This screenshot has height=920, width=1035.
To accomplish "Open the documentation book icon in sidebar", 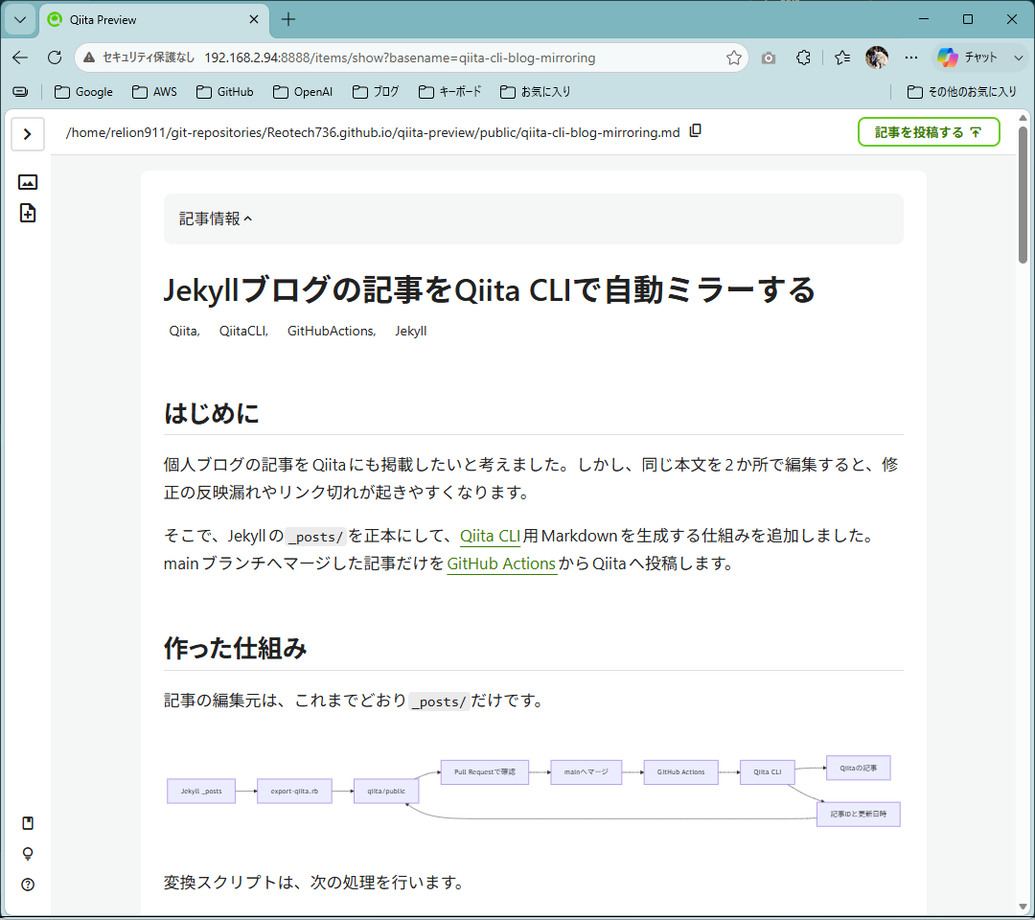I will [x=28, y=823].
